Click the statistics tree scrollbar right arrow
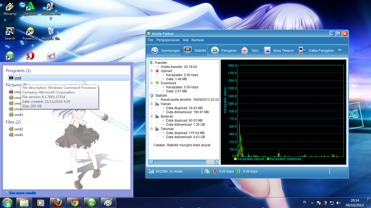This screenshot has height=208, width=371. click(217, 162)
